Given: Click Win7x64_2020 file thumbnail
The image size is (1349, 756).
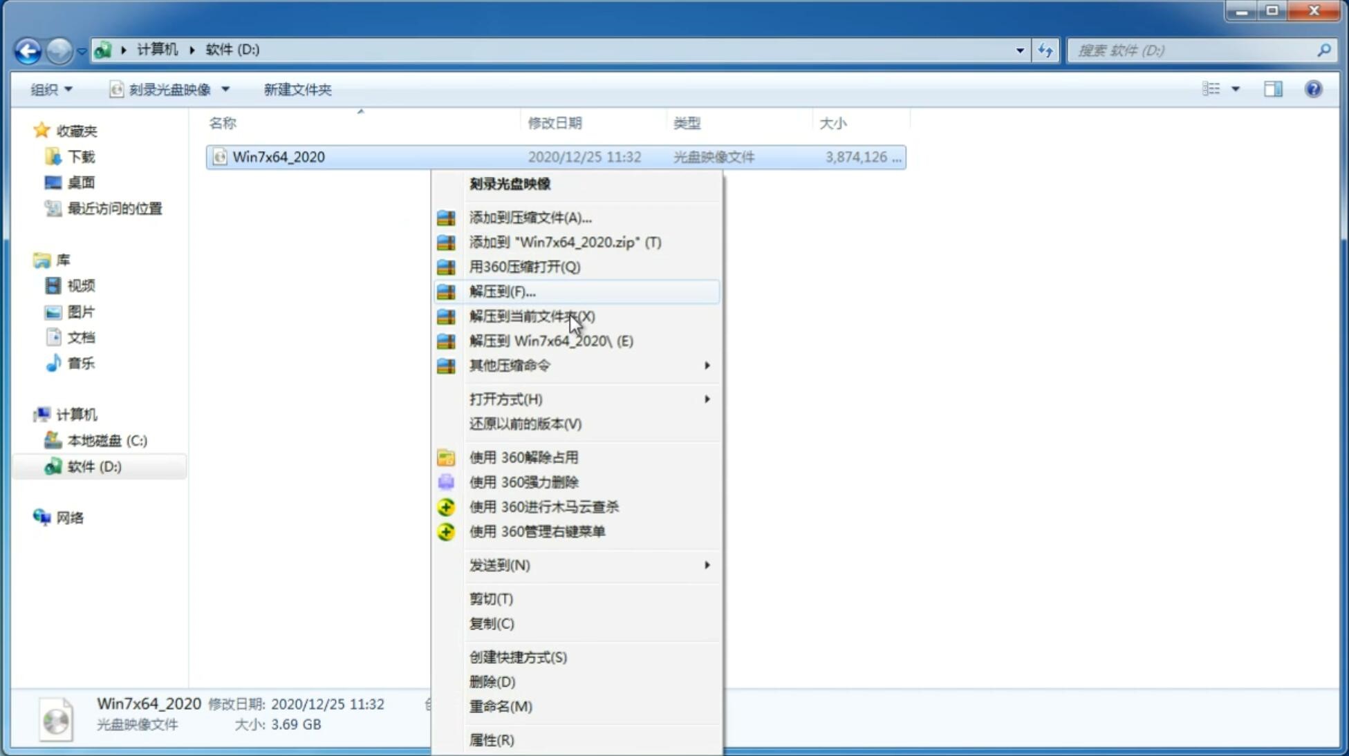Looking at the screenshot, I should click(x=220, y=157).
